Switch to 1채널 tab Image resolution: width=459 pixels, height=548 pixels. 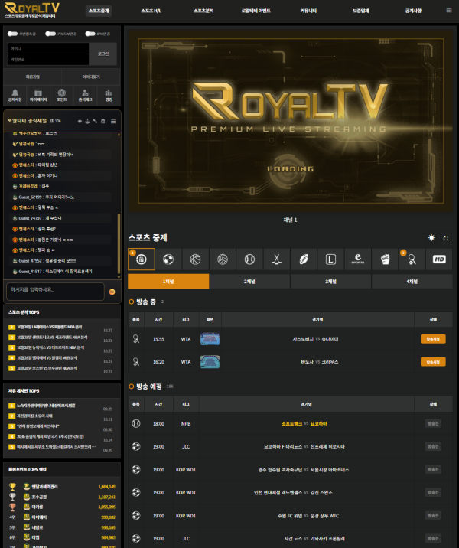(x=168, y=282)
